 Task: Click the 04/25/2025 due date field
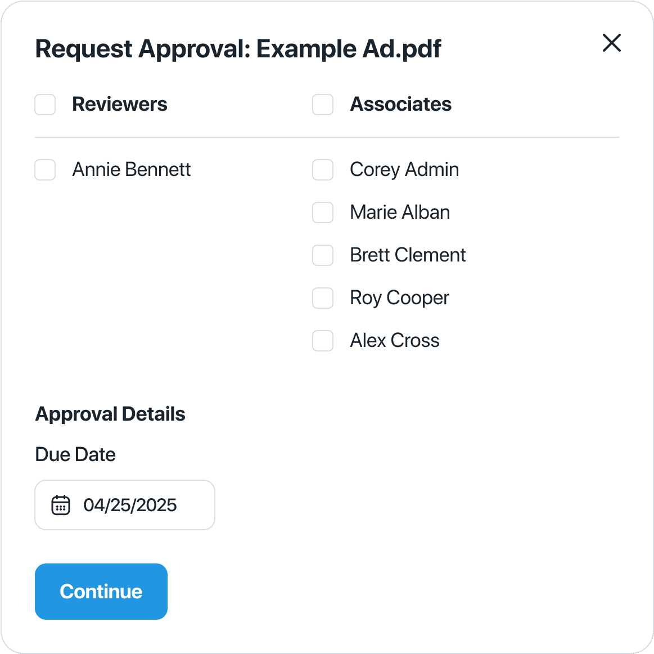point(125,505)
